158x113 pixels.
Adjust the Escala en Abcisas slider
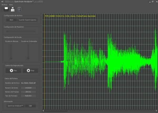pos(11,52)
